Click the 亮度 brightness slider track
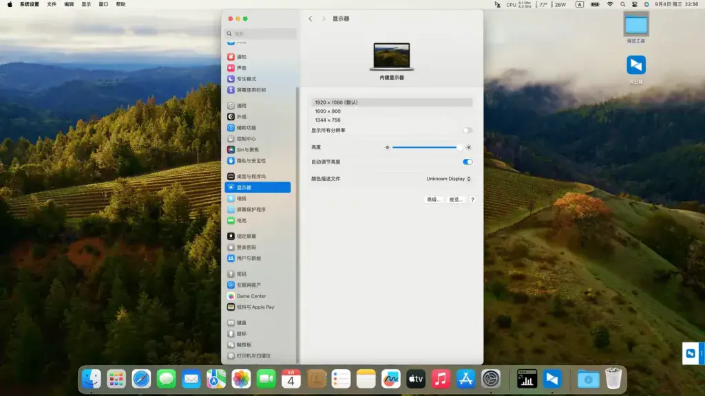 (x=426, y=147)
